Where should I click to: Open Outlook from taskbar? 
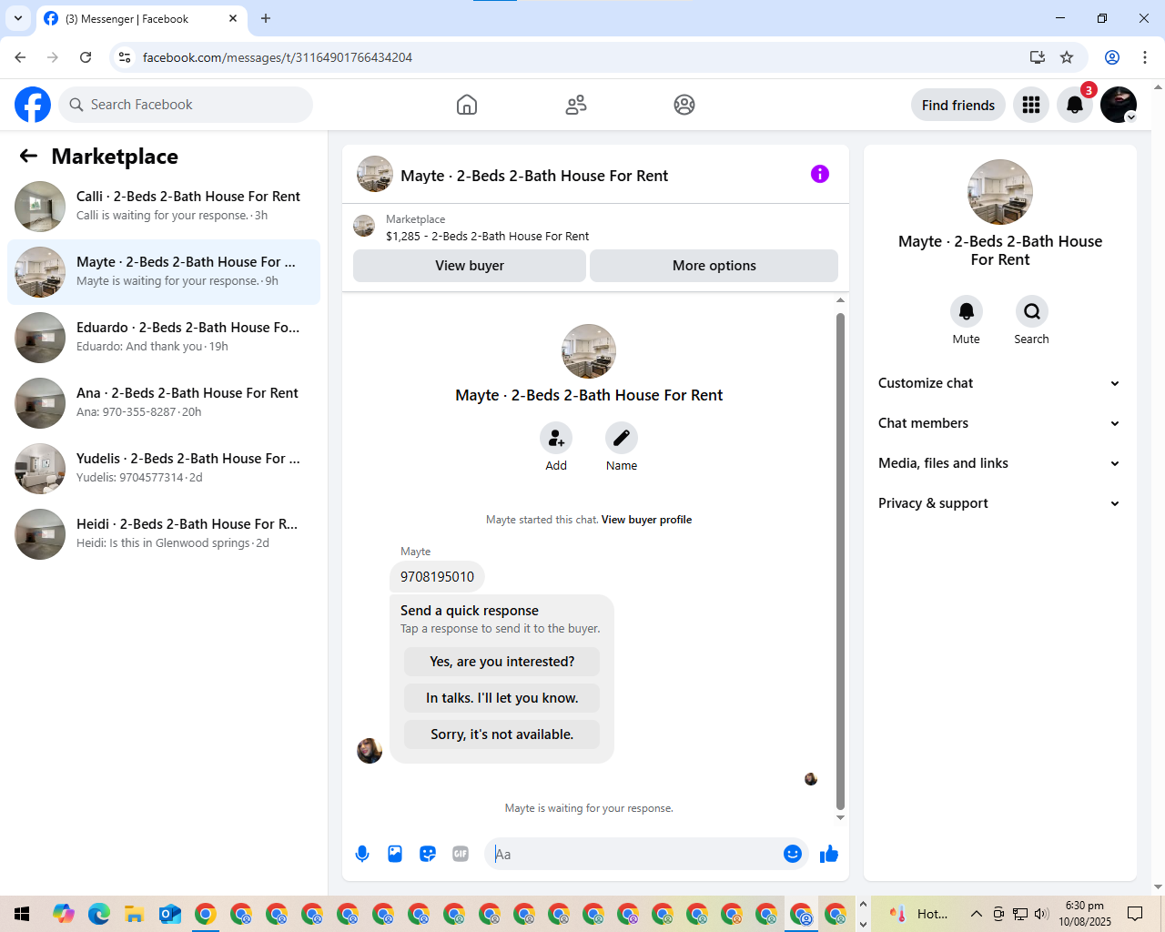pyautogui.click(x=169, y=914)
